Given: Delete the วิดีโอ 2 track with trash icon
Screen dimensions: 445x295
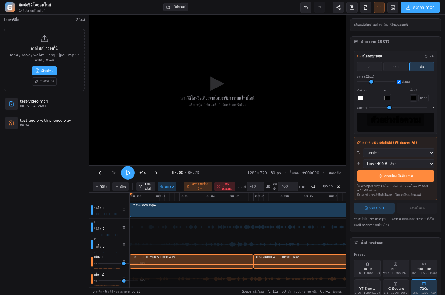Looking at the screenshot, I should (124, 227).
